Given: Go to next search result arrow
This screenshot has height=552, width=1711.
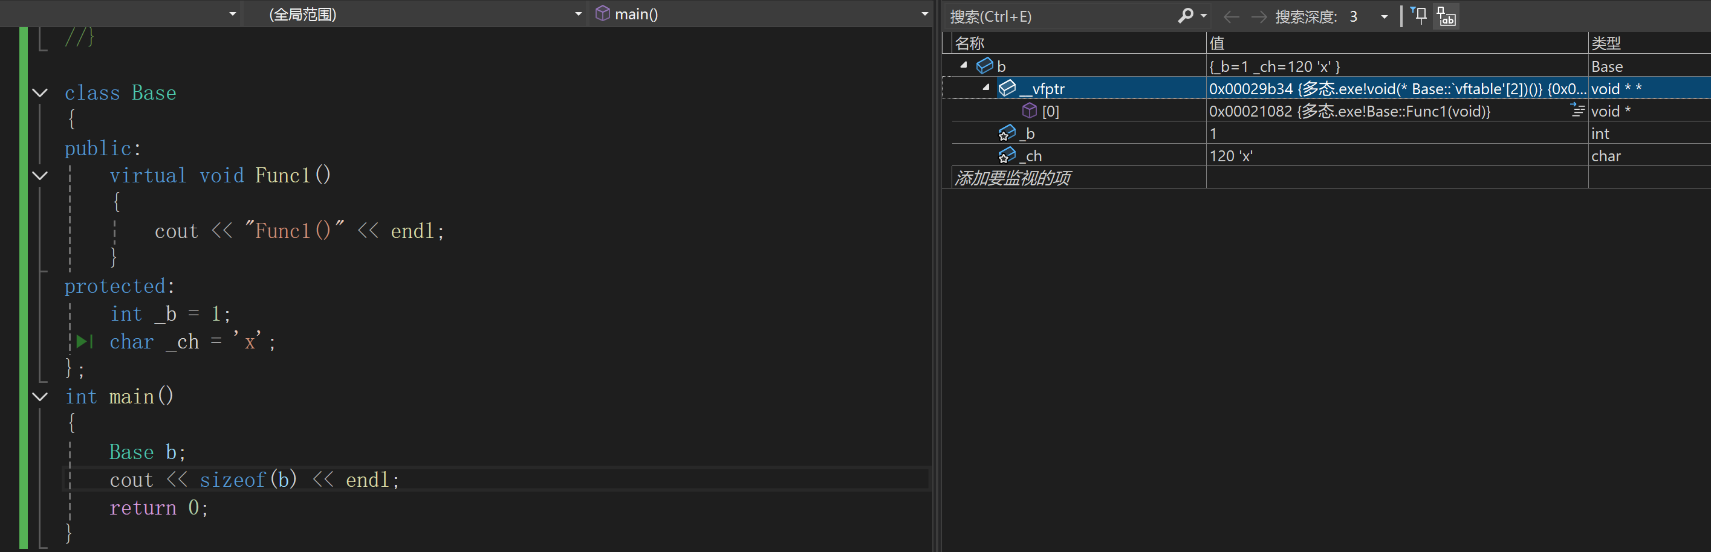Looking at the screenshot, I should 1258,16.
